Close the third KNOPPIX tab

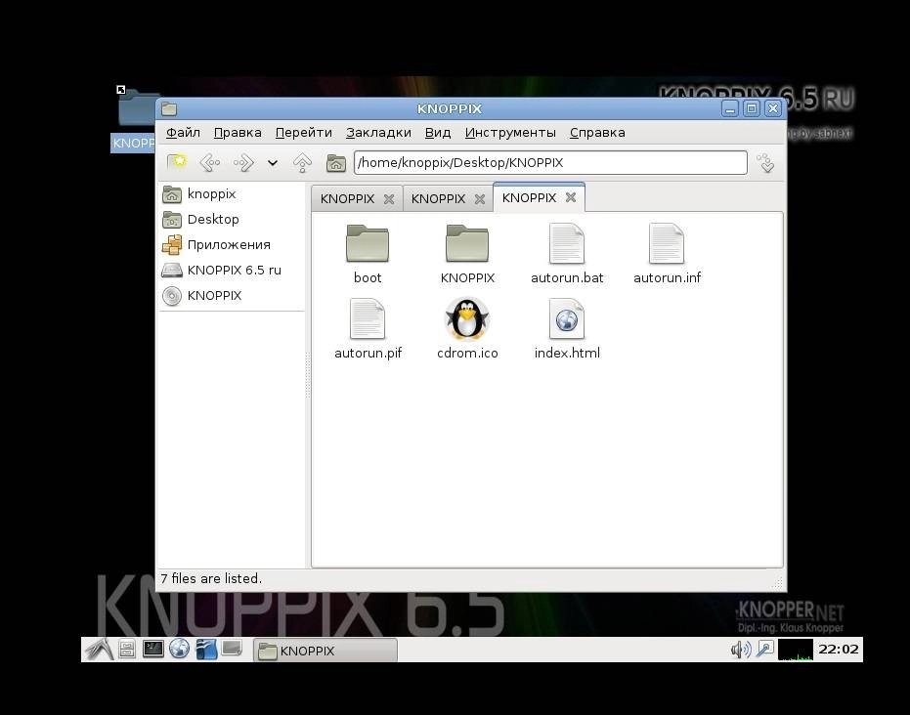click(x=571, y=197)
